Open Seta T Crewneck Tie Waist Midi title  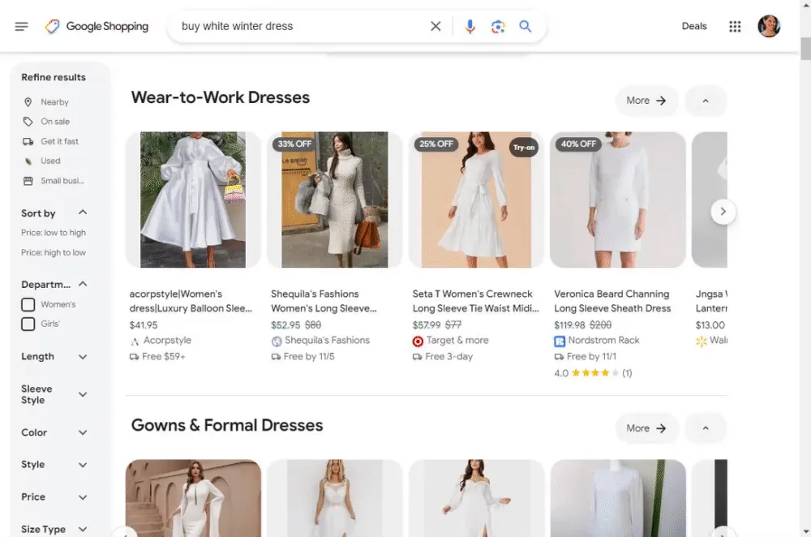point(475,301)
